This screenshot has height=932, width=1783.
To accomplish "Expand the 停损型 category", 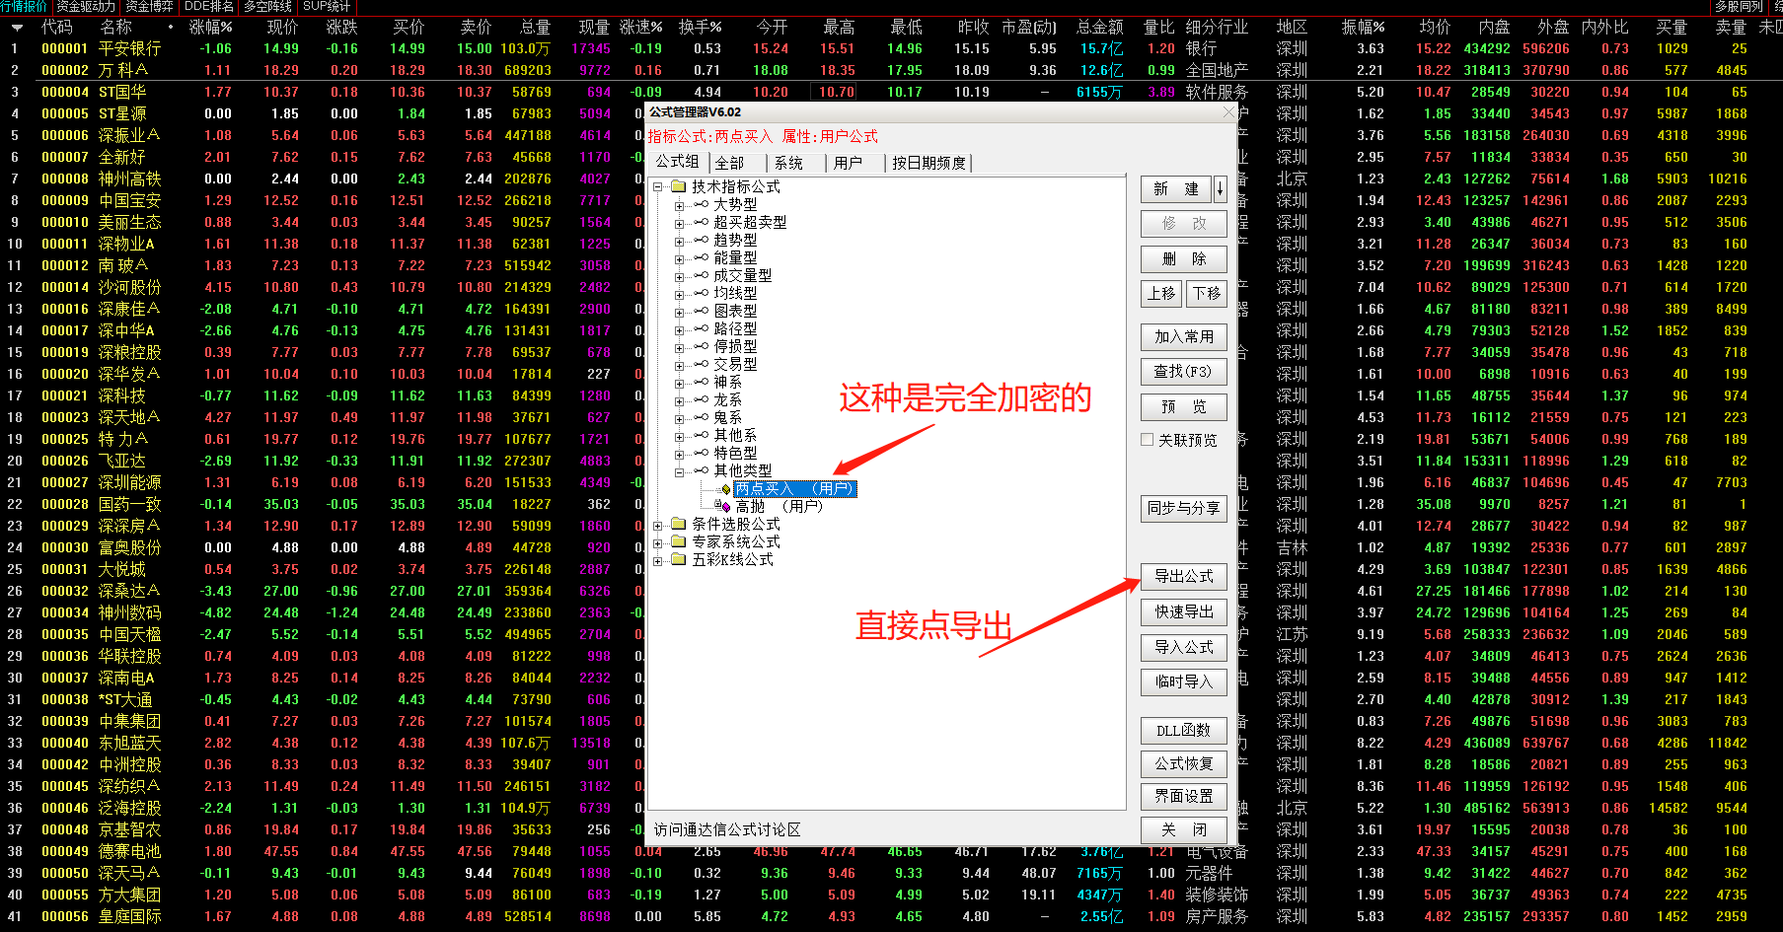I will click(x=679, y=347).
